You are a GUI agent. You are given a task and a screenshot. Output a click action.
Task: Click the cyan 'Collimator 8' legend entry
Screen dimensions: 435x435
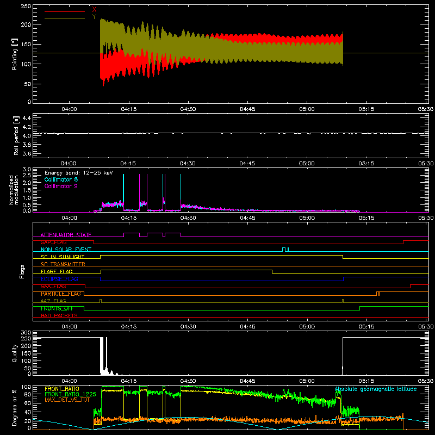click(x=61, y=179)
